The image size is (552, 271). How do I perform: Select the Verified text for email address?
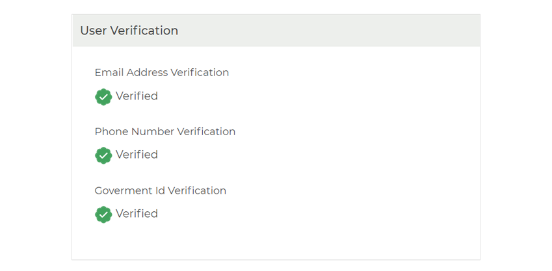click(137, 96)
